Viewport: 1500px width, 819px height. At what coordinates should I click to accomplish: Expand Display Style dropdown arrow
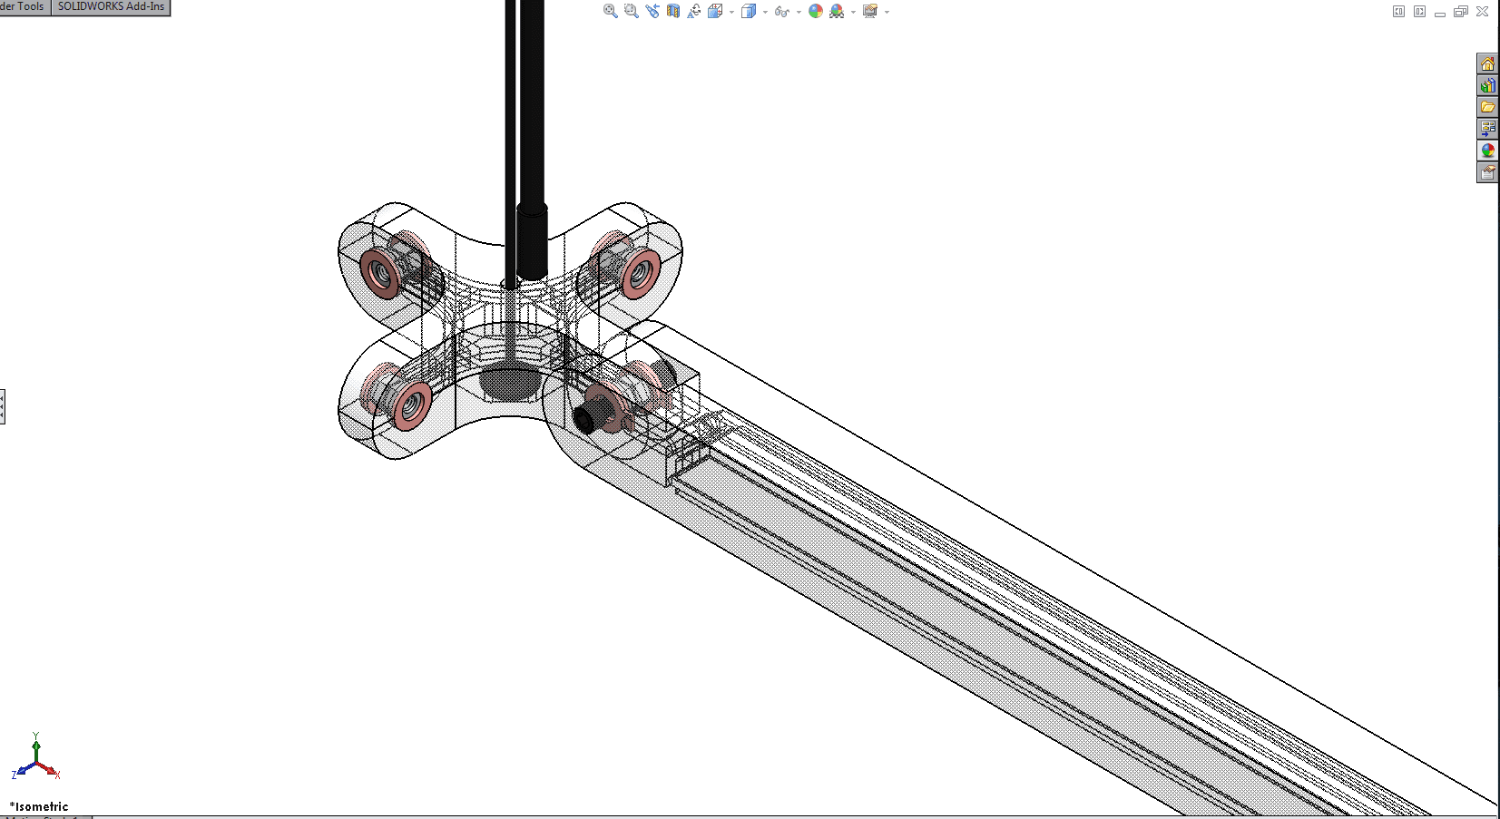coord(765,12)
